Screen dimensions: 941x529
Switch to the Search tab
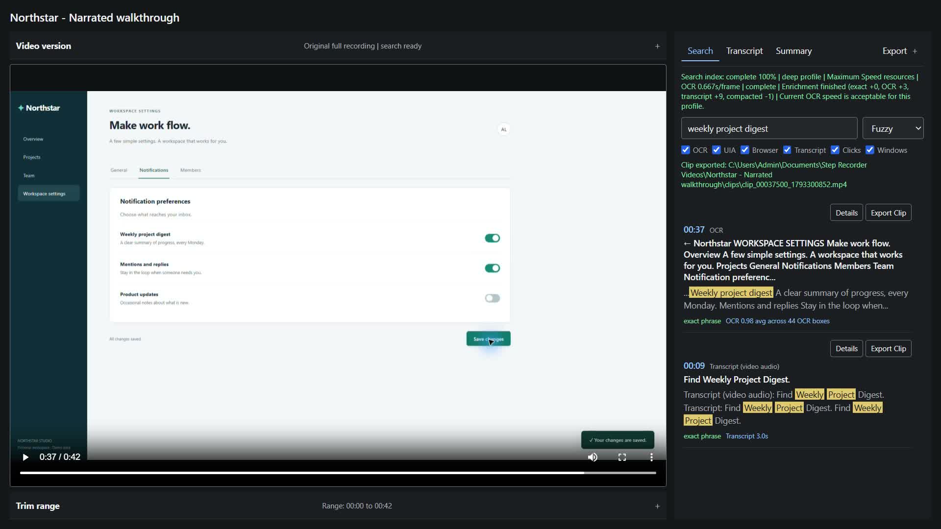click(700, 51)
